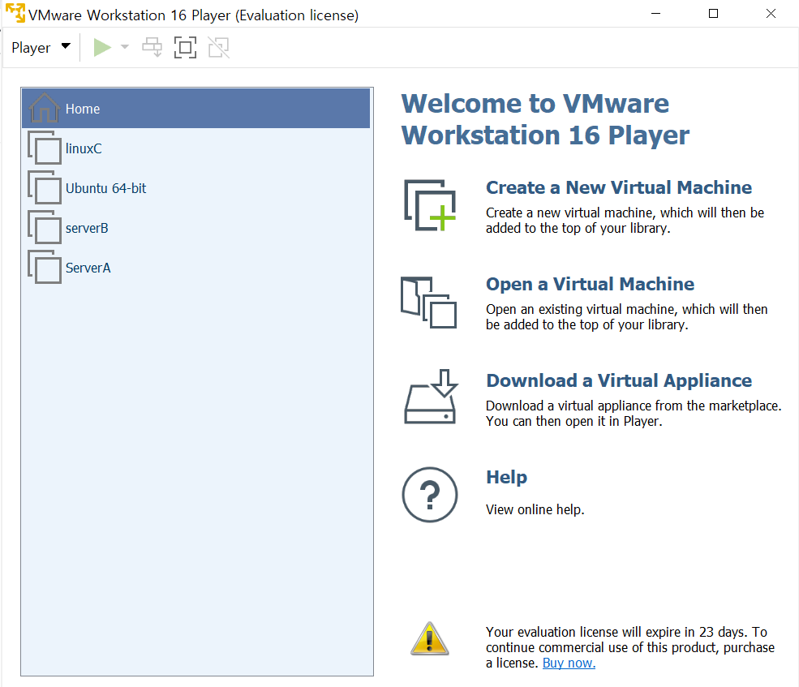Click the evaluation license expiry message
This screenshot has height=687, width=799.
click(x=629, y=647)
